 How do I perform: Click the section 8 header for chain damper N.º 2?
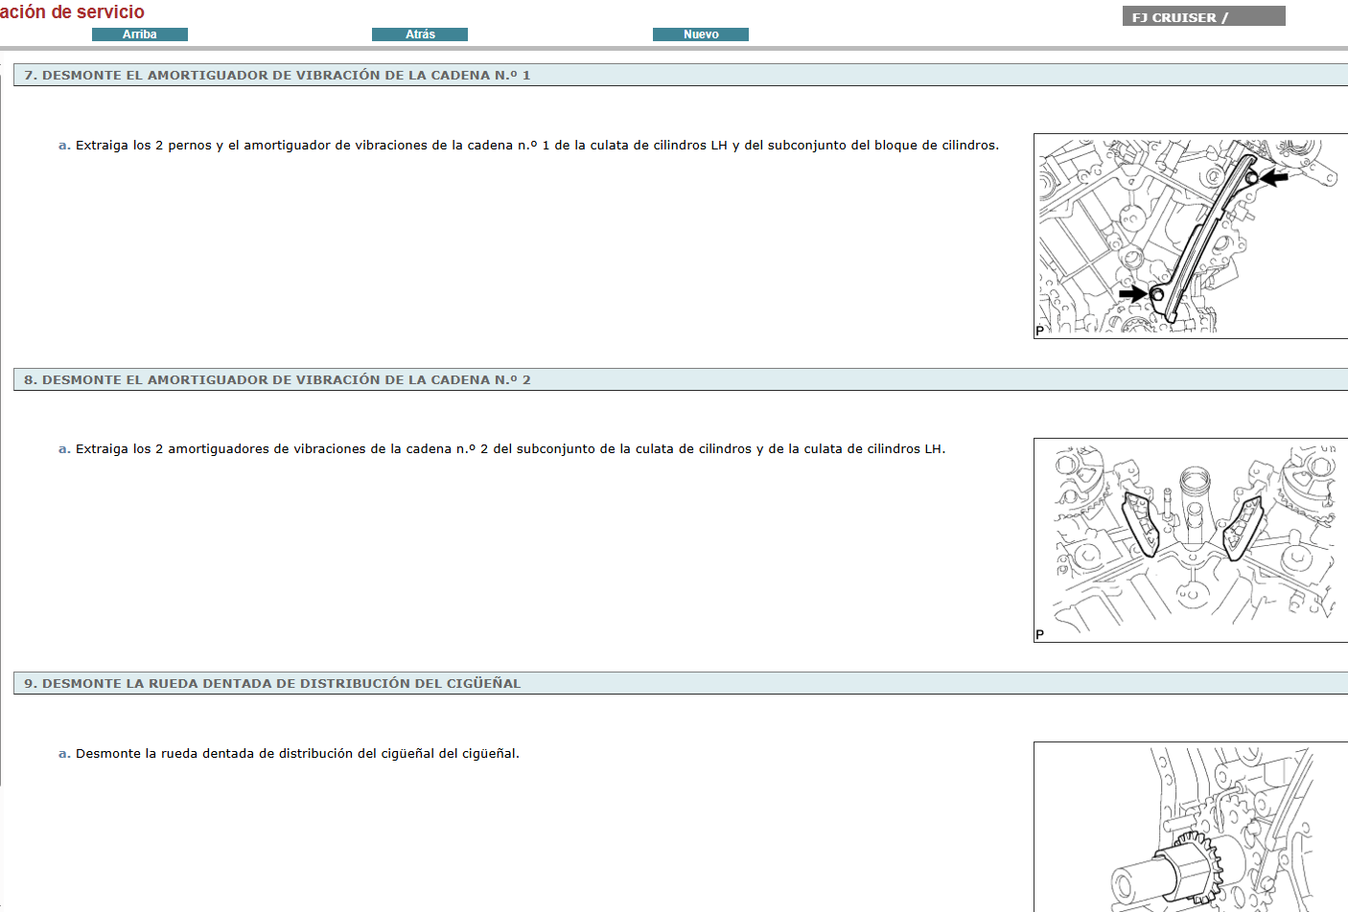(x=277, y=380)
